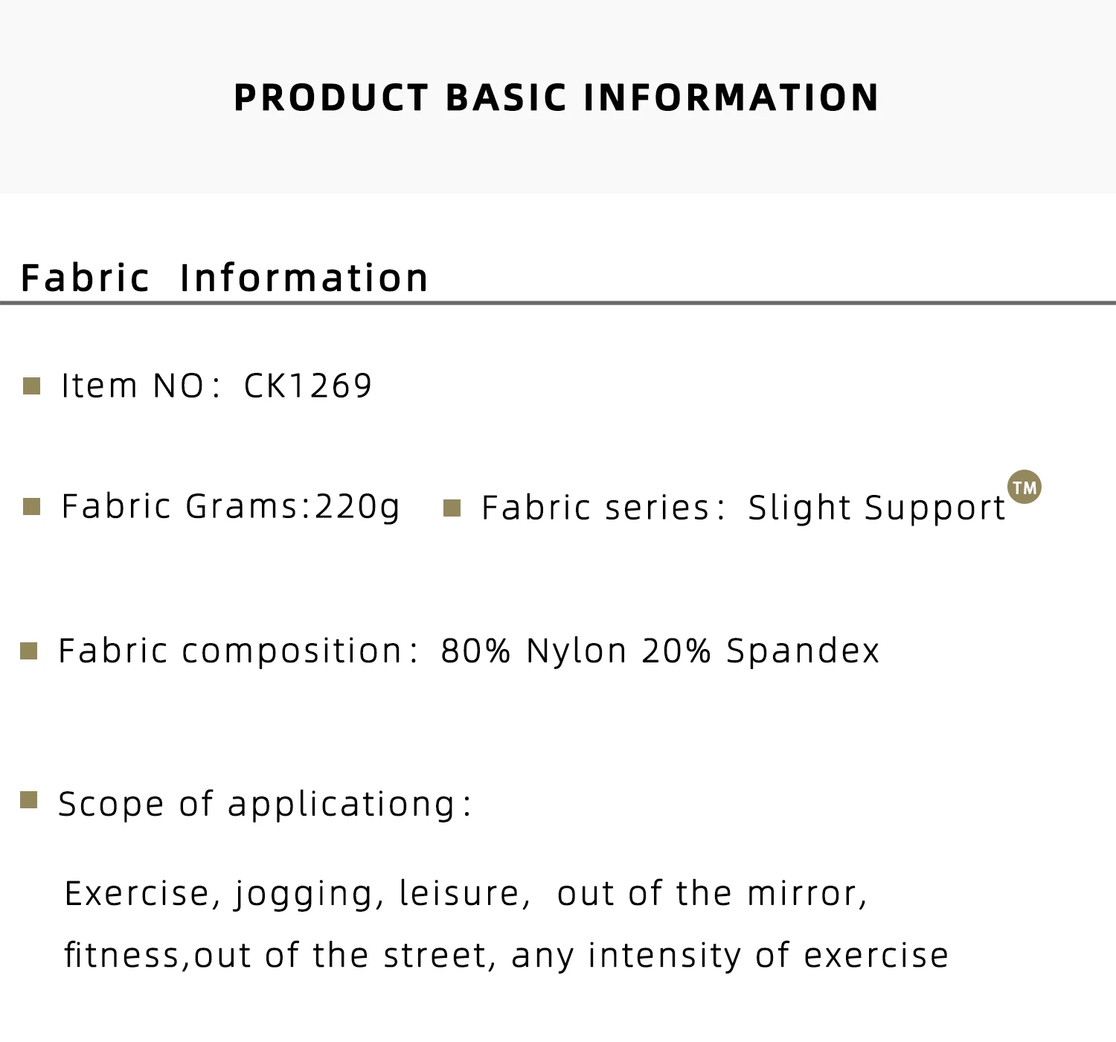Click the Fabric composition label
The image size is (1116, 1042).
238,651
